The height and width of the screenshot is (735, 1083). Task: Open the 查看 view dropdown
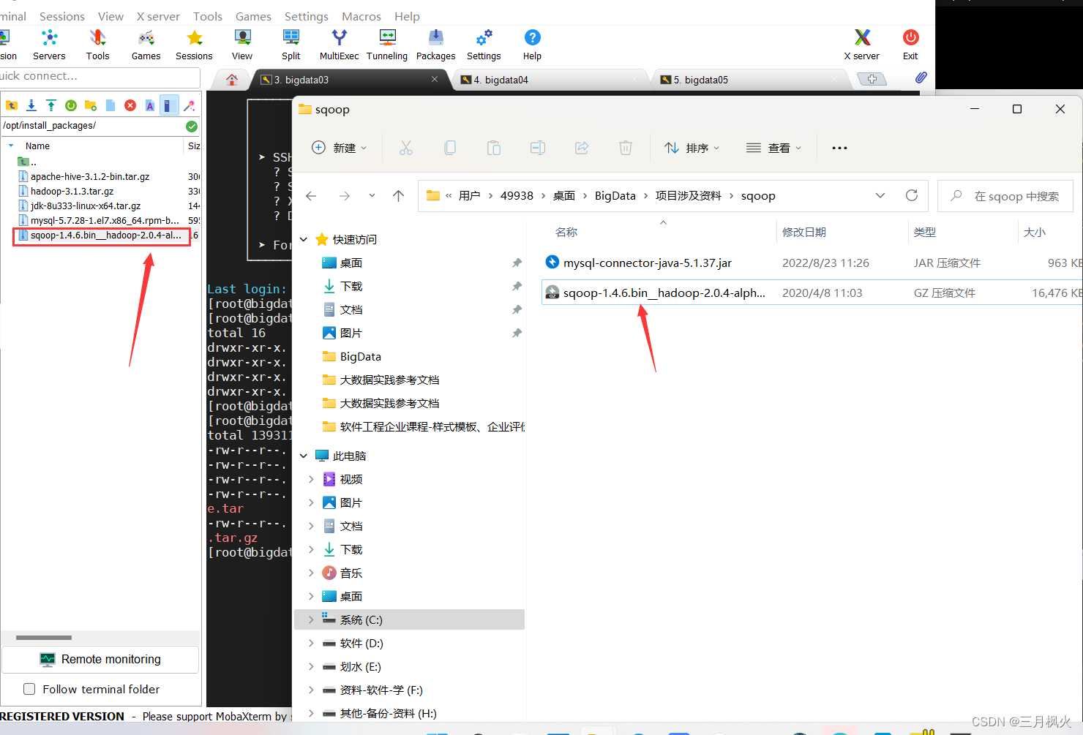pos(773,148)
